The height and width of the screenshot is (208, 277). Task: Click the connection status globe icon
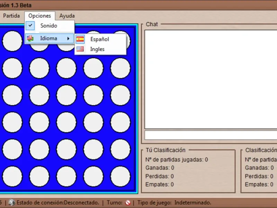[x=12, y=202]
